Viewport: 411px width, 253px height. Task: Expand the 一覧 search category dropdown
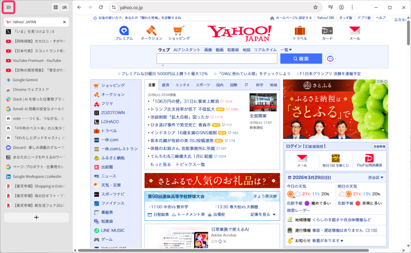pos(286,50)
